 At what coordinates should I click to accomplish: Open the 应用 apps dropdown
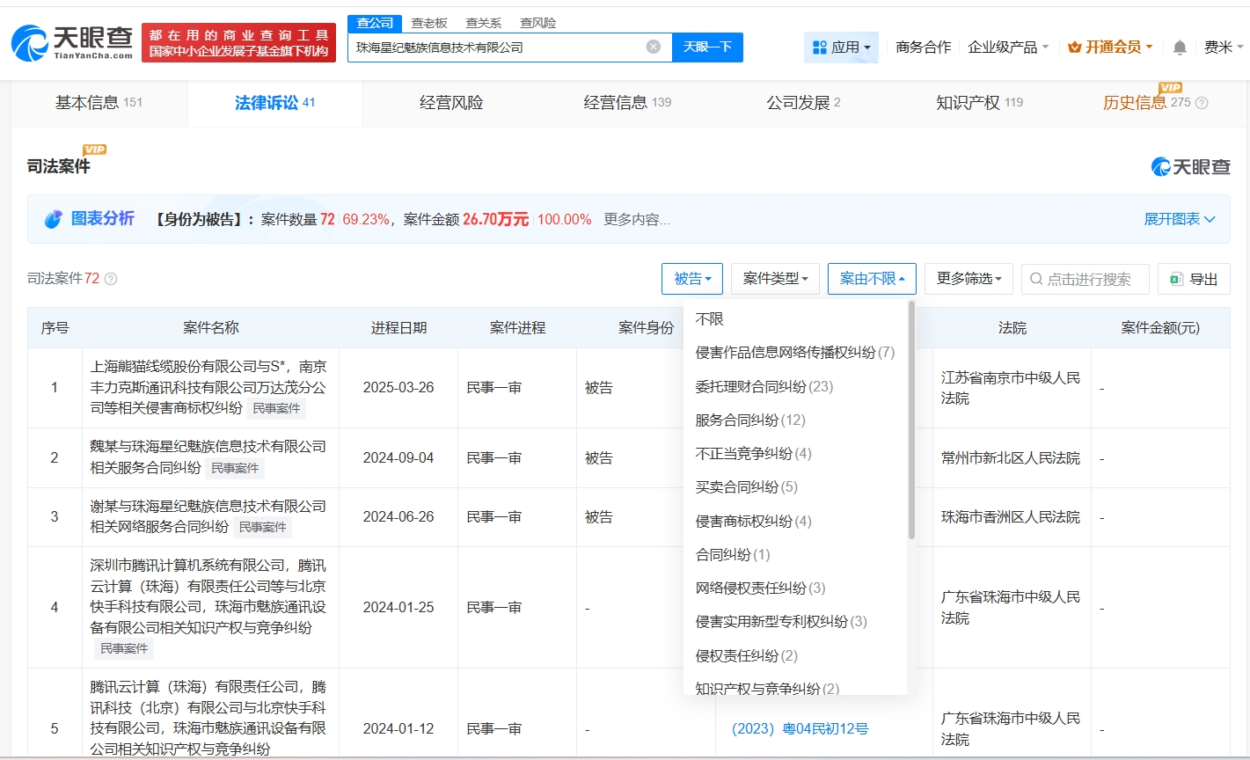(x=841, y=47)
